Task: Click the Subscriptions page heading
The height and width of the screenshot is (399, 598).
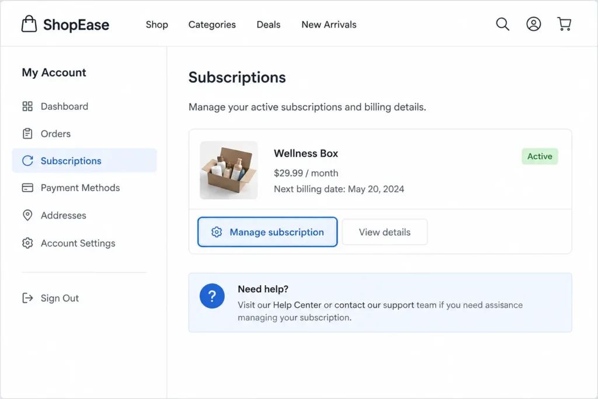Action: [237, 78]
